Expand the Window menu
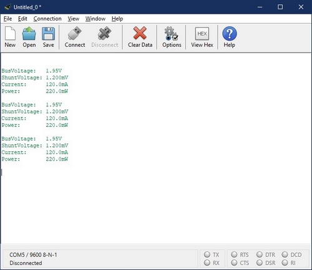 [x=95, y=19]
